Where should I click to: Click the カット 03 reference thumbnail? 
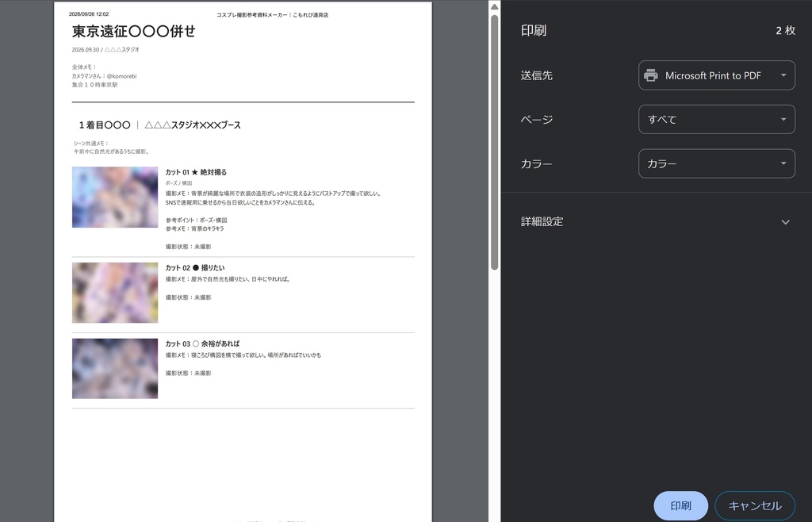coord(115,369)
